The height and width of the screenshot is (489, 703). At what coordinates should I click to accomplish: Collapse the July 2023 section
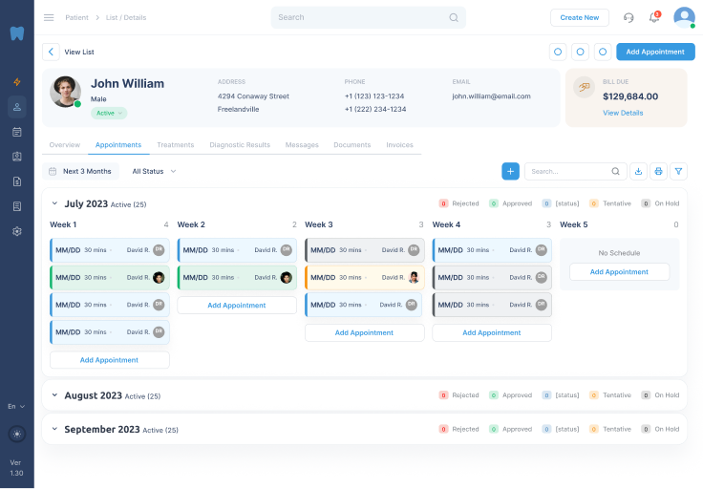[x=54, y=203]
